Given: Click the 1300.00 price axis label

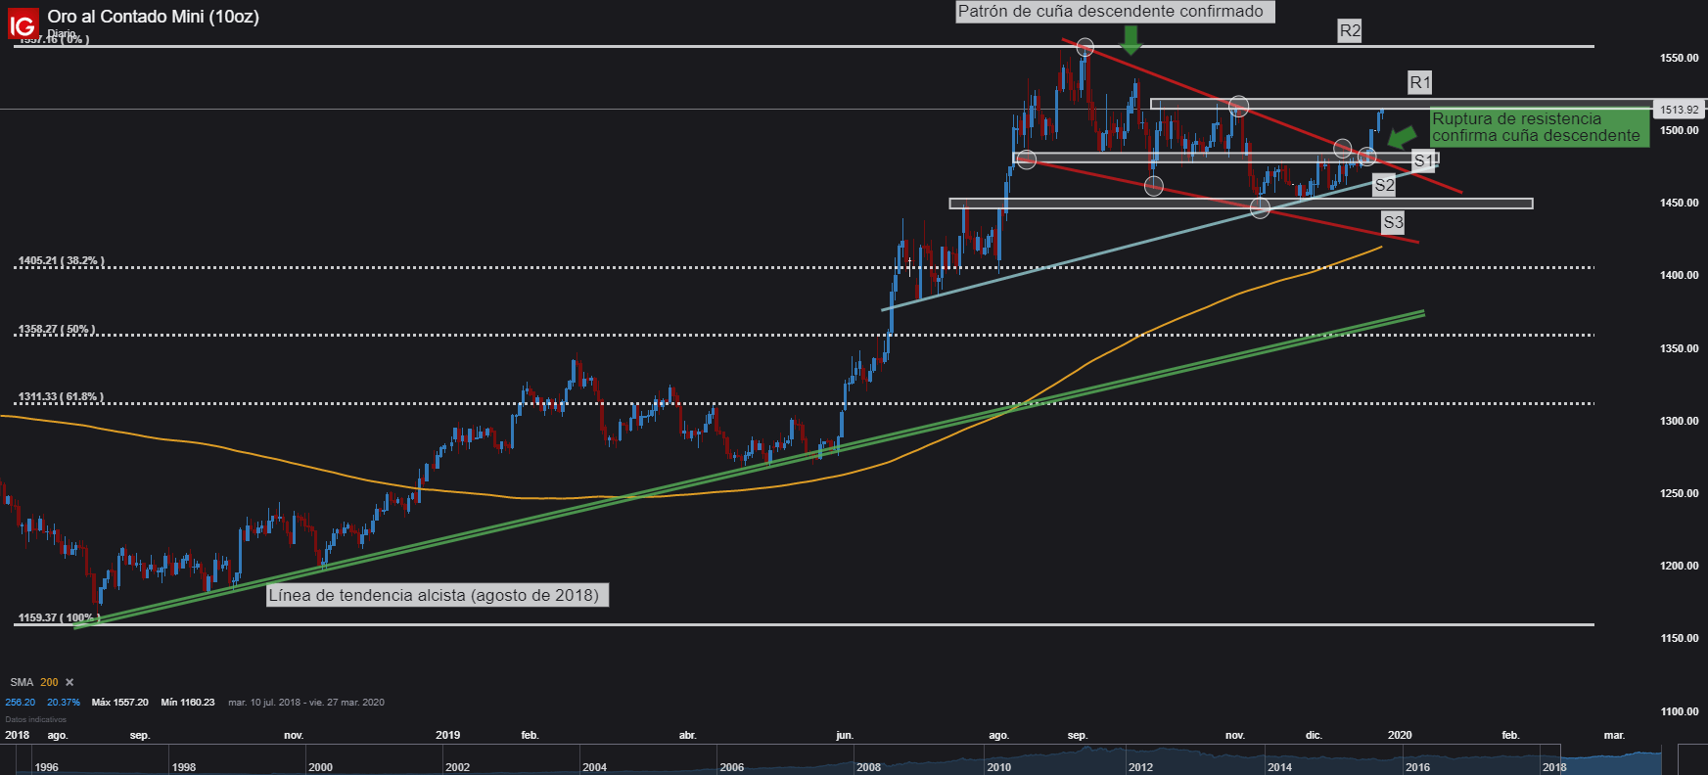Looking at the screenshot, I should [1679, 421].
